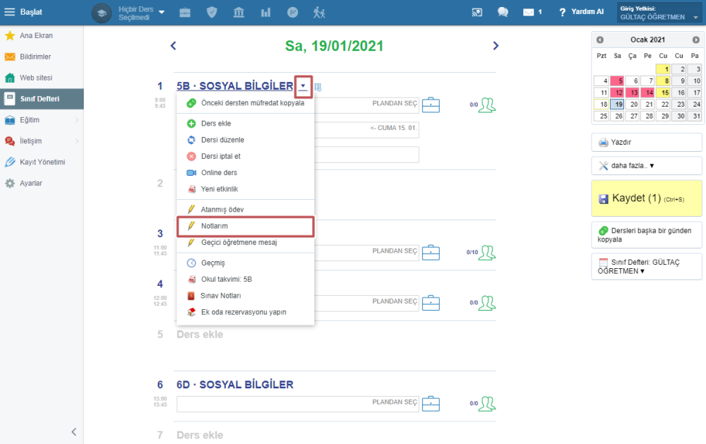Collapse the left sidebar with arrow
This screenshot has height=444, width=706.
point(74,432)
